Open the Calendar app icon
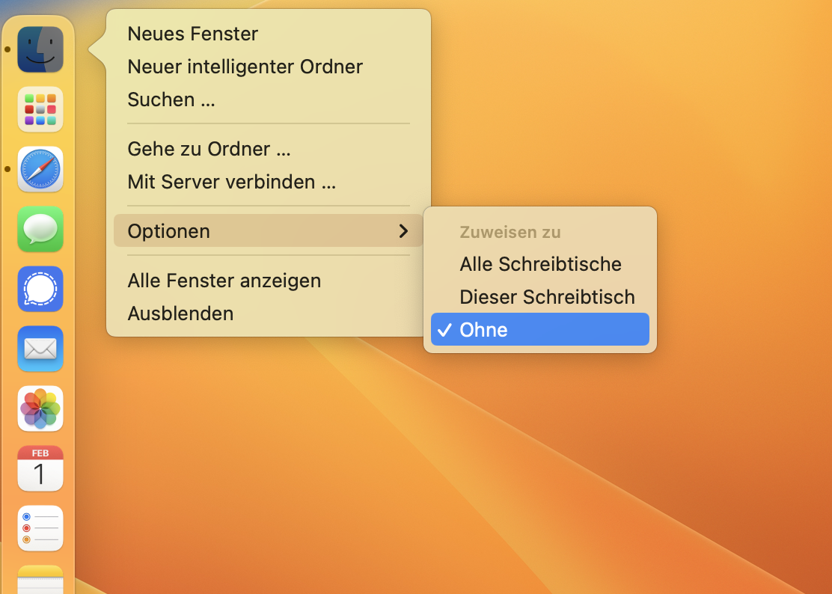 [x=40, y=468]
